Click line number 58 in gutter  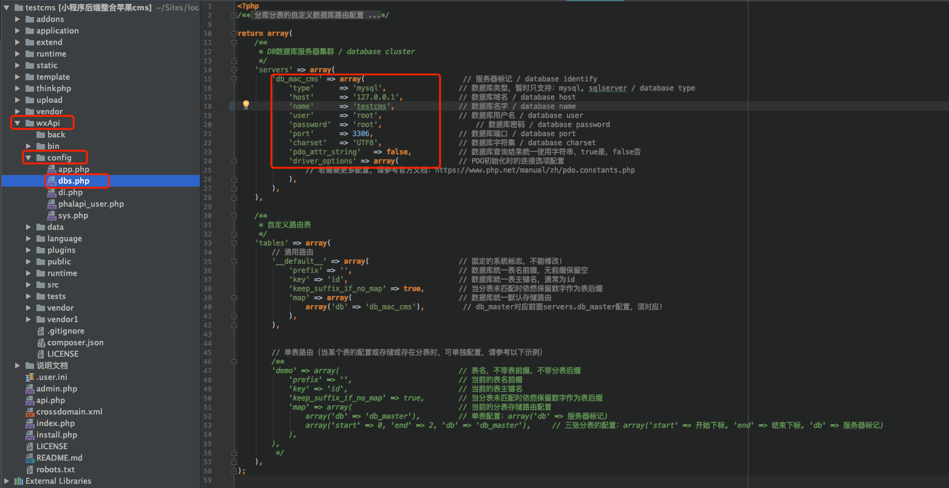click(x=208, y=471)
